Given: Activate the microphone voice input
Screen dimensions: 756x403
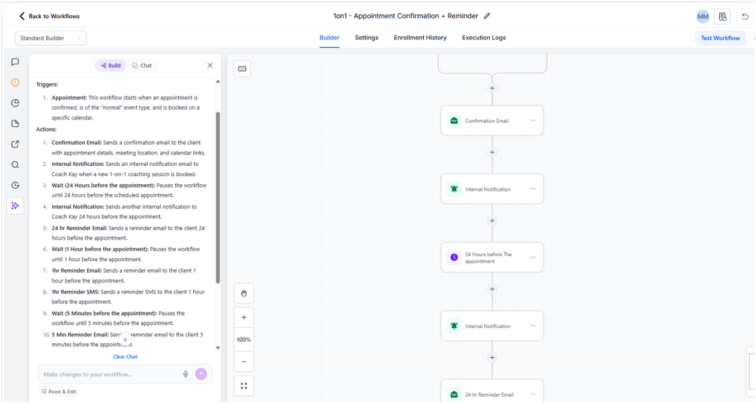Looking at the screenshot, I should [186, 374].
